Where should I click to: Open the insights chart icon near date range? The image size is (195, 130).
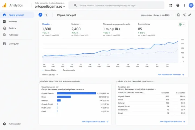[179, 15]
